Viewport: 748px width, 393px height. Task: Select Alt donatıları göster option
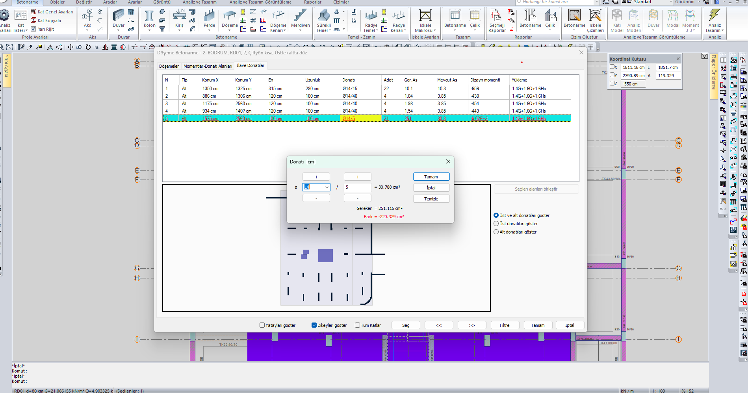click(x=496, y=232)
